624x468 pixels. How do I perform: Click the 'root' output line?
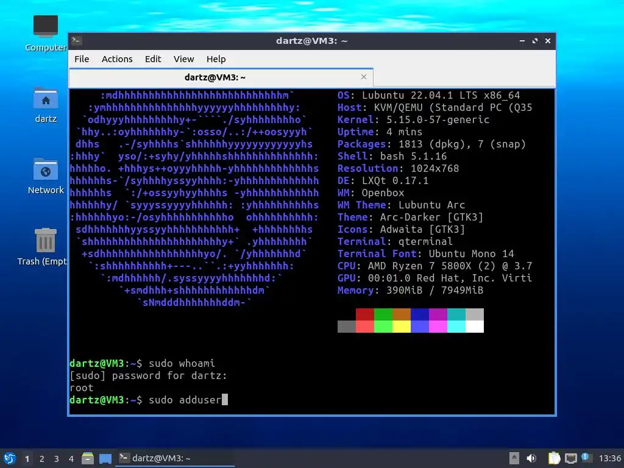[x=82, y=388]
